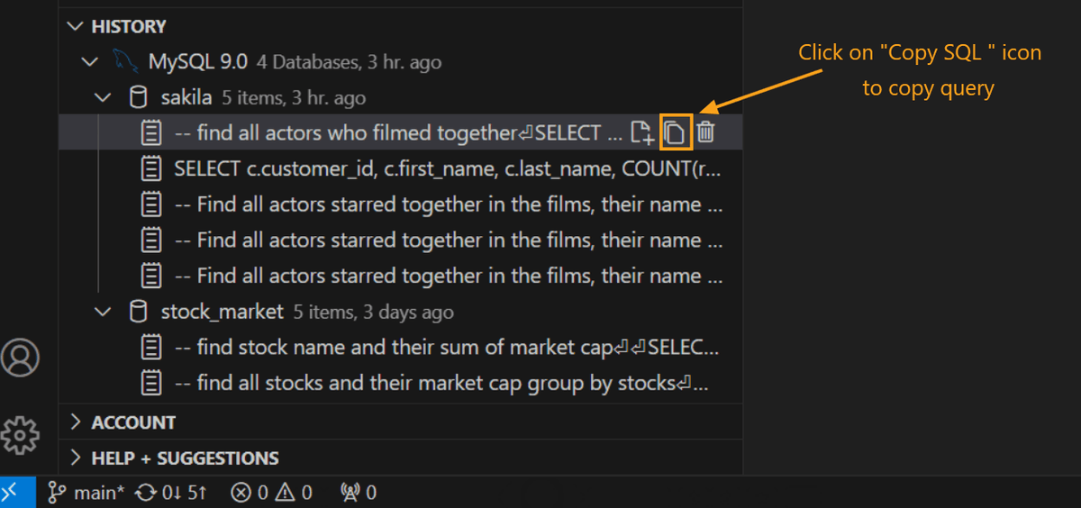This screenshot has width=1081, height=508.
Task: Open the errors and warnings status item
Action: pos(271,493)
